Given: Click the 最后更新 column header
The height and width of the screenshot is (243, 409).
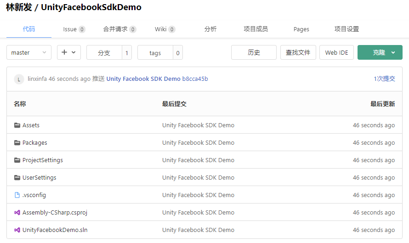Looking at the screenshot, I should 383,104.
